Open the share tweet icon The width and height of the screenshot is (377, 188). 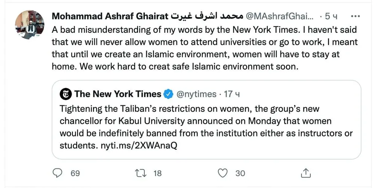(x=306, y=173)
